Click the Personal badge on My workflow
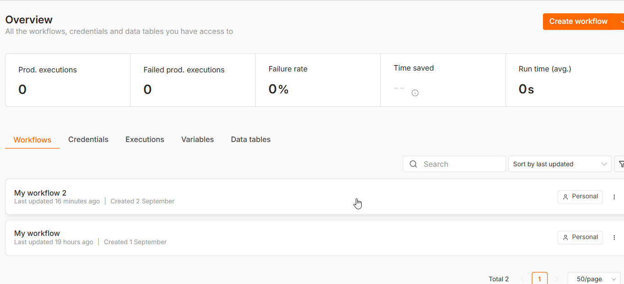This screenshot has width=624, height=284. tap(580, 237)
